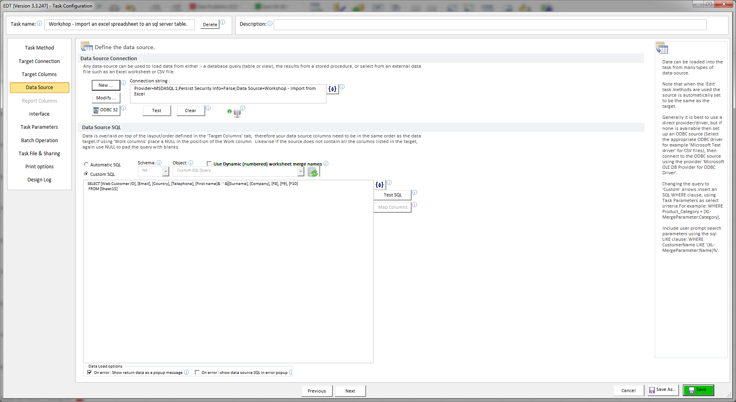Click the SQL editor merge parameter braces icon
Viewport: 736px width, 402px height.
click(379, 185)
